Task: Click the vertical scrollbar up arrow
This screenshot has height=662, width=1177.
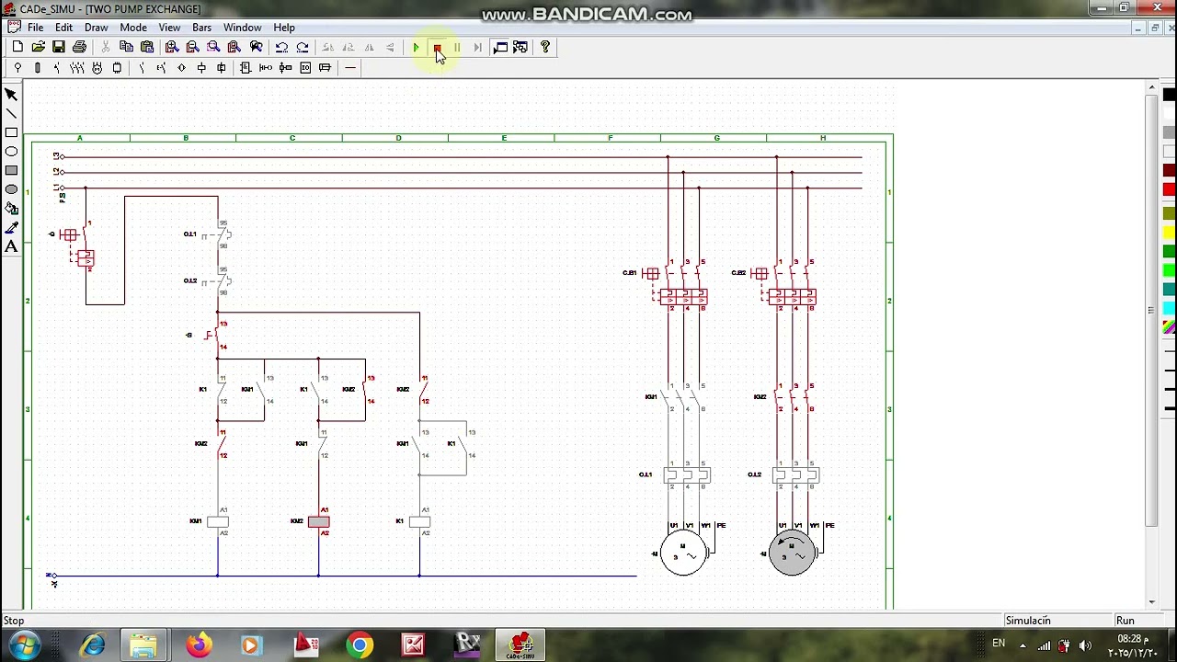Action: pos(1151,88)
